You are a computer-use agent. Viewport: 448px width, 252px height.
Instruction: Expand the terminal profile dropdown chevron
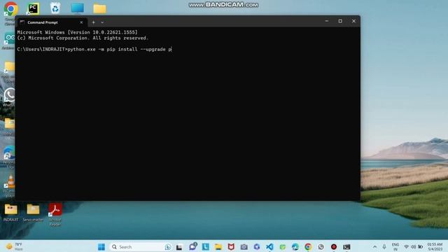[x=102, y=22]
